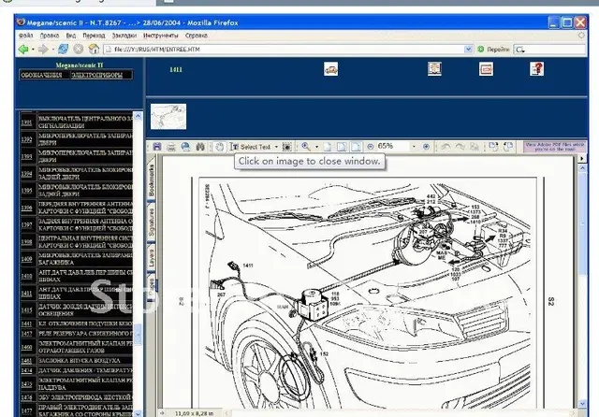Click the zoom out minus button
Image resolution: width=599 pixels, height=417 pixels.
pos(370,147)
